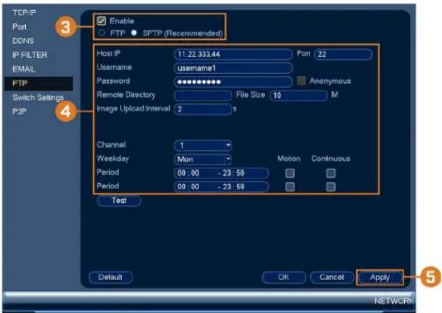
Task: Open Switch Settings page
Action: [x=38, y=98]
